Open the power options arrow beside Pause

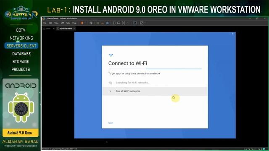coord(85,23)
